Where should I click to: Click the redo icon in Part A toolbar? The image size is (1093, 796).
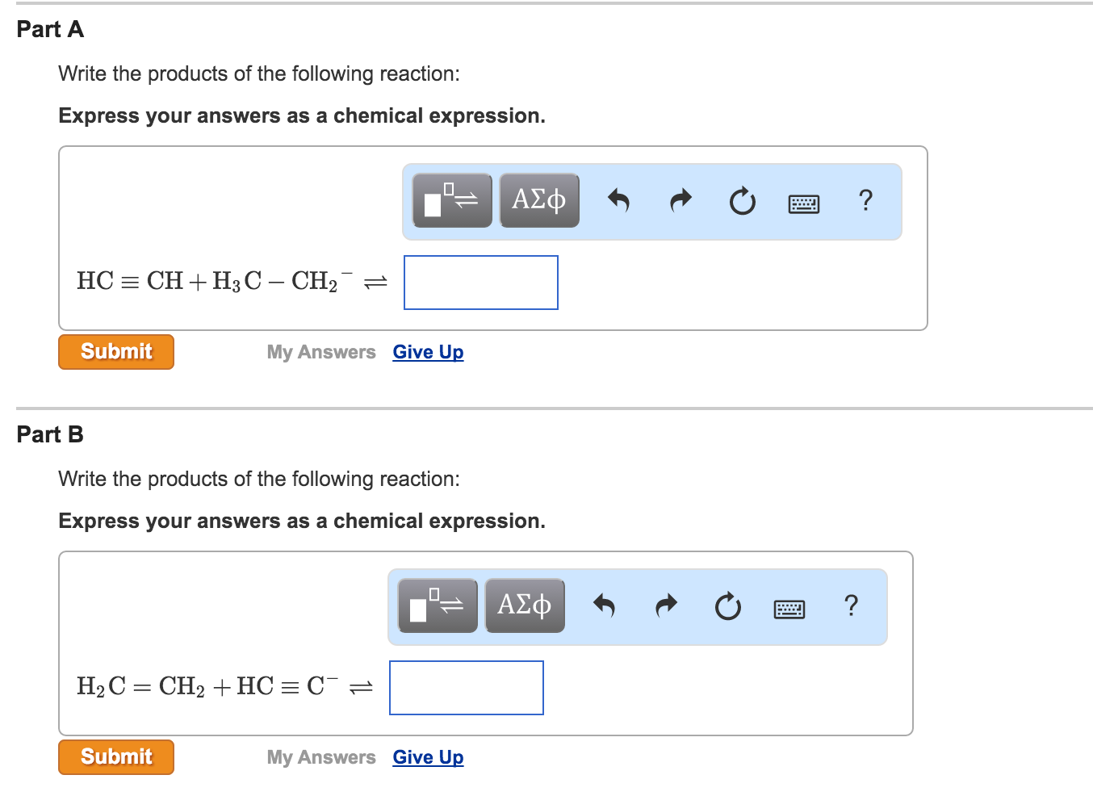tap(680, 200)
